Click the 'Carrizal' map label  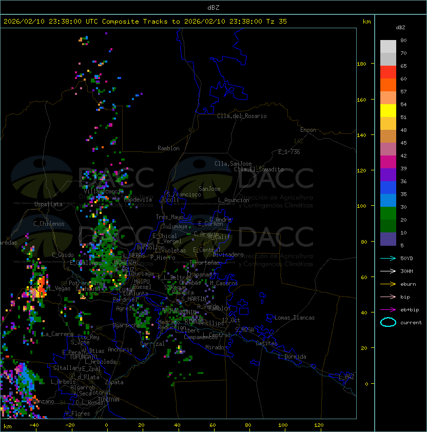click(x=152, y=344)
